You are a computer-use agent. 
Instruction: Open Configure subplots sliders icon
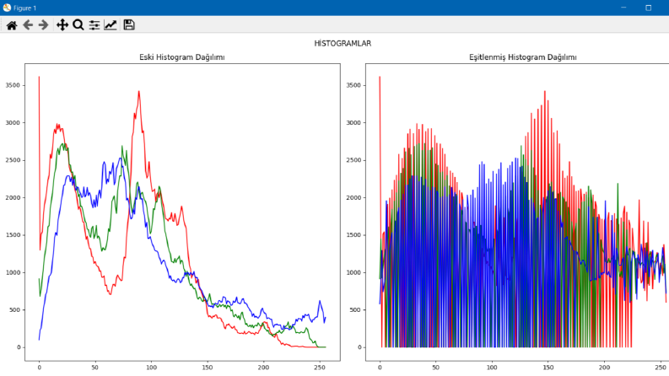click(94, 25)
